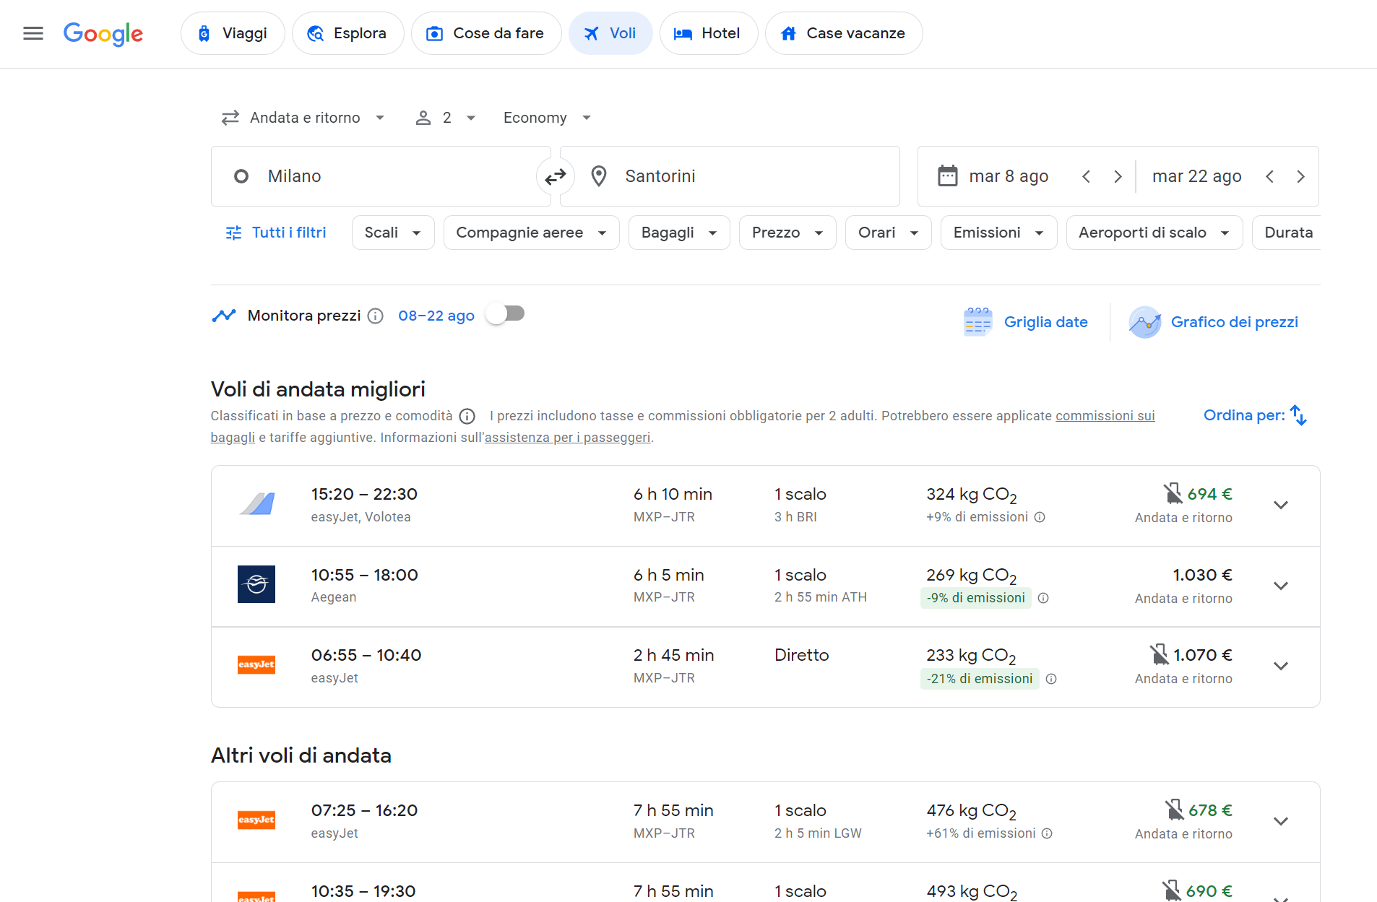This screenshot has height=902, width=1377.
Task: Open the Grafico dei prezzi view
Action: tap(1214, 322)
